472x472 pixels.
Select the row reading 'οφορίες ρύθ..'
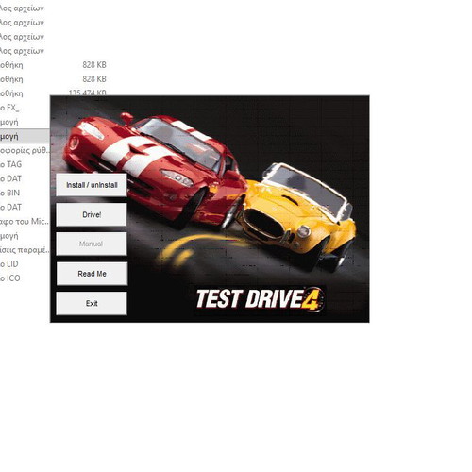pyautogui.click(x=25, y=150)
